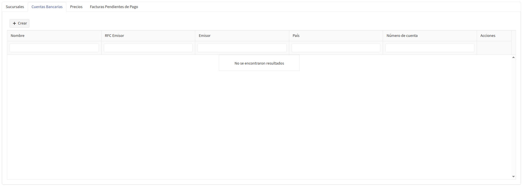Click the Emisor column header
The image size is (524, 186).
tap(242, 36)
